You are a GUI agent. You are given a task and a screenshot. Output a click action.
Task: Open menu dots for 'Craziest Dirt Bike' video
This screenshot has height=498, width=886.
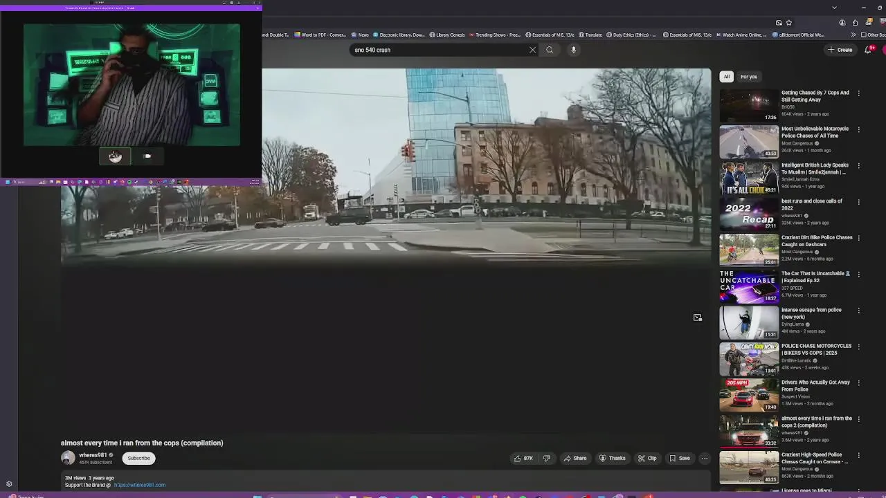coord(859,238)
